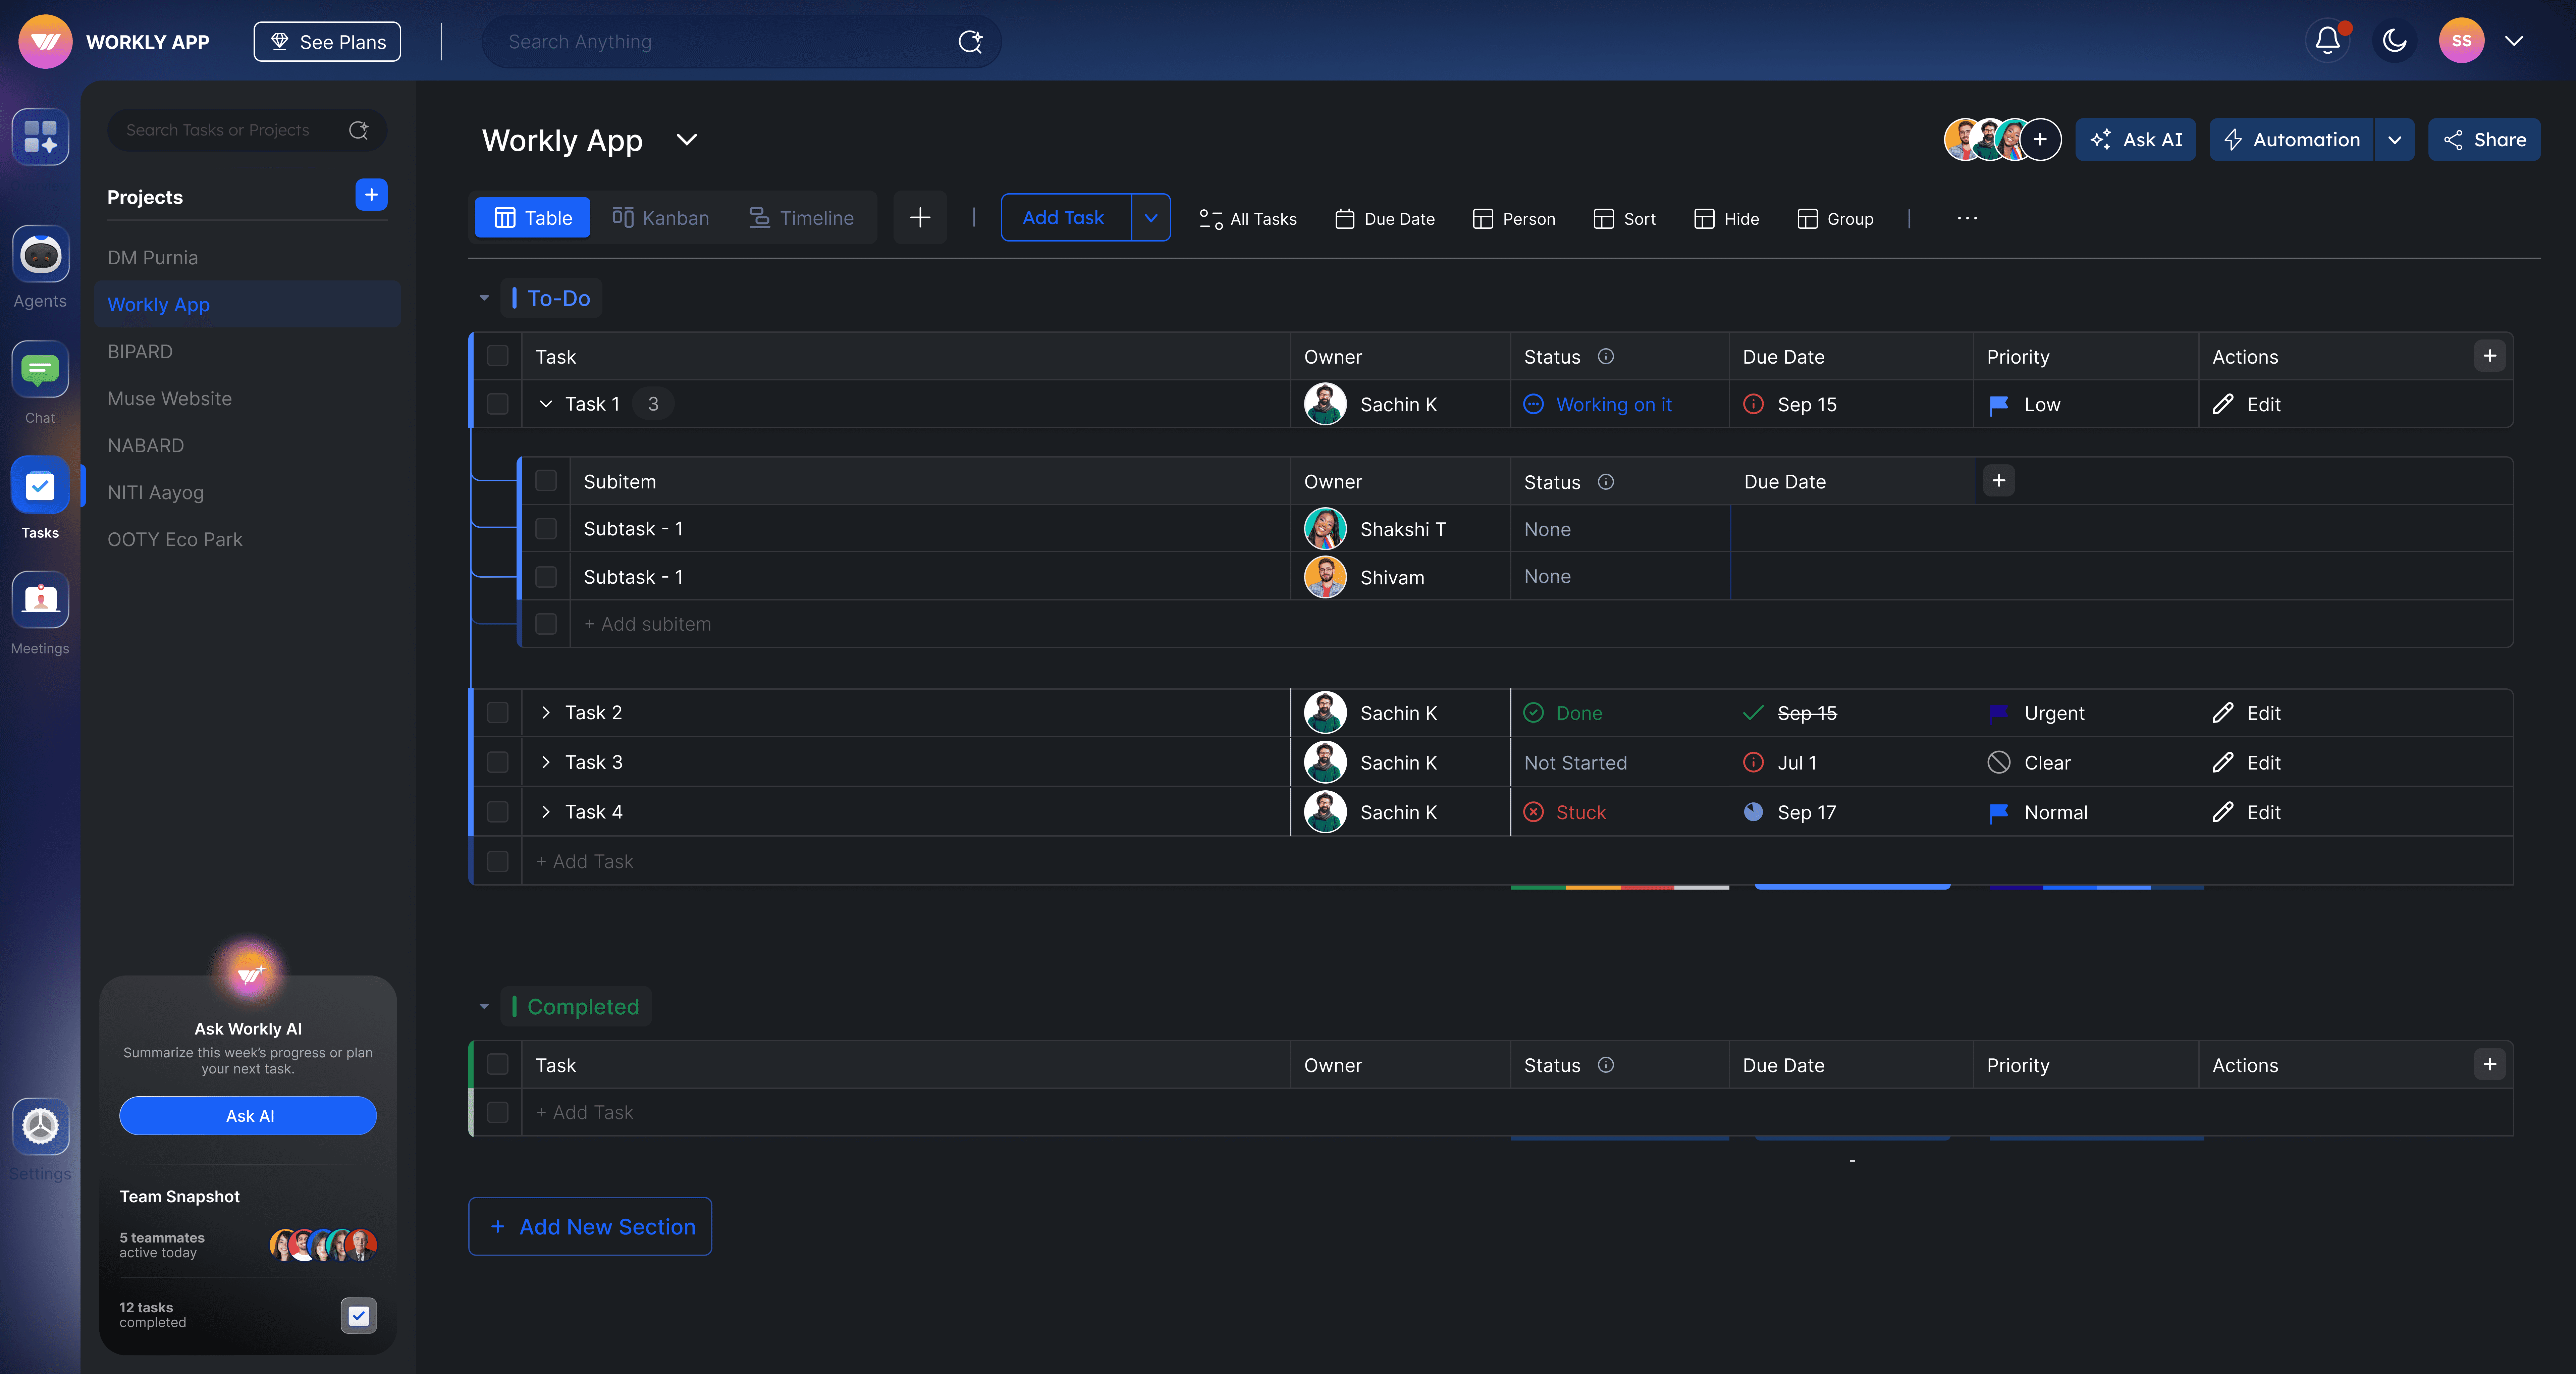Click the Add New Section button
The height and width of the screenshot is (1374, 2576).
590,1227
